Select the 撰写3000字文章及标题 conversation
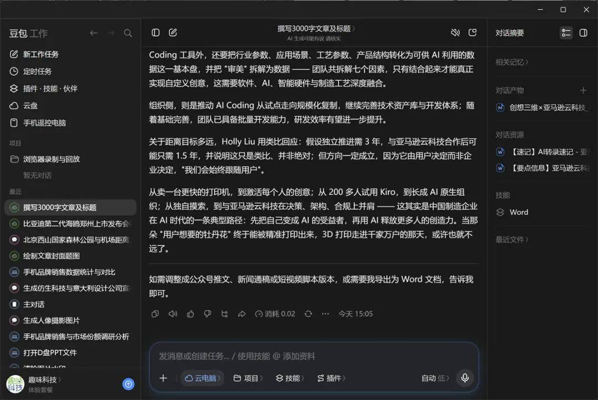This screenshot has height=400, width=598. 70,207
